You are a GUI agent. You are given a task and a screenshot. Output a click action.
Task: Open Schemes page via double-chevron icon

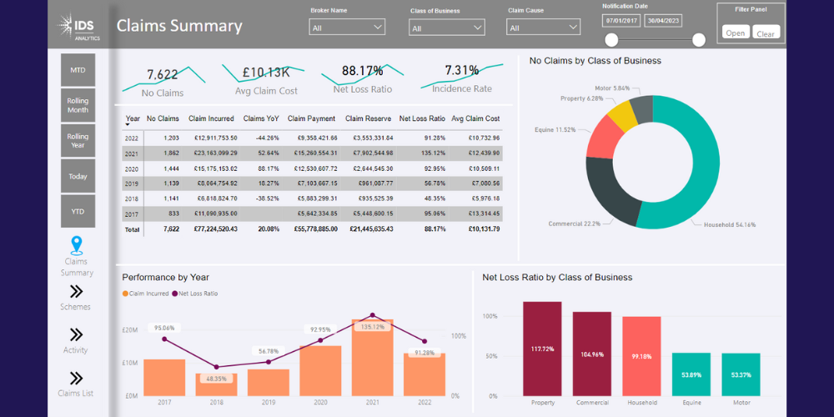(x=77, y=291)
